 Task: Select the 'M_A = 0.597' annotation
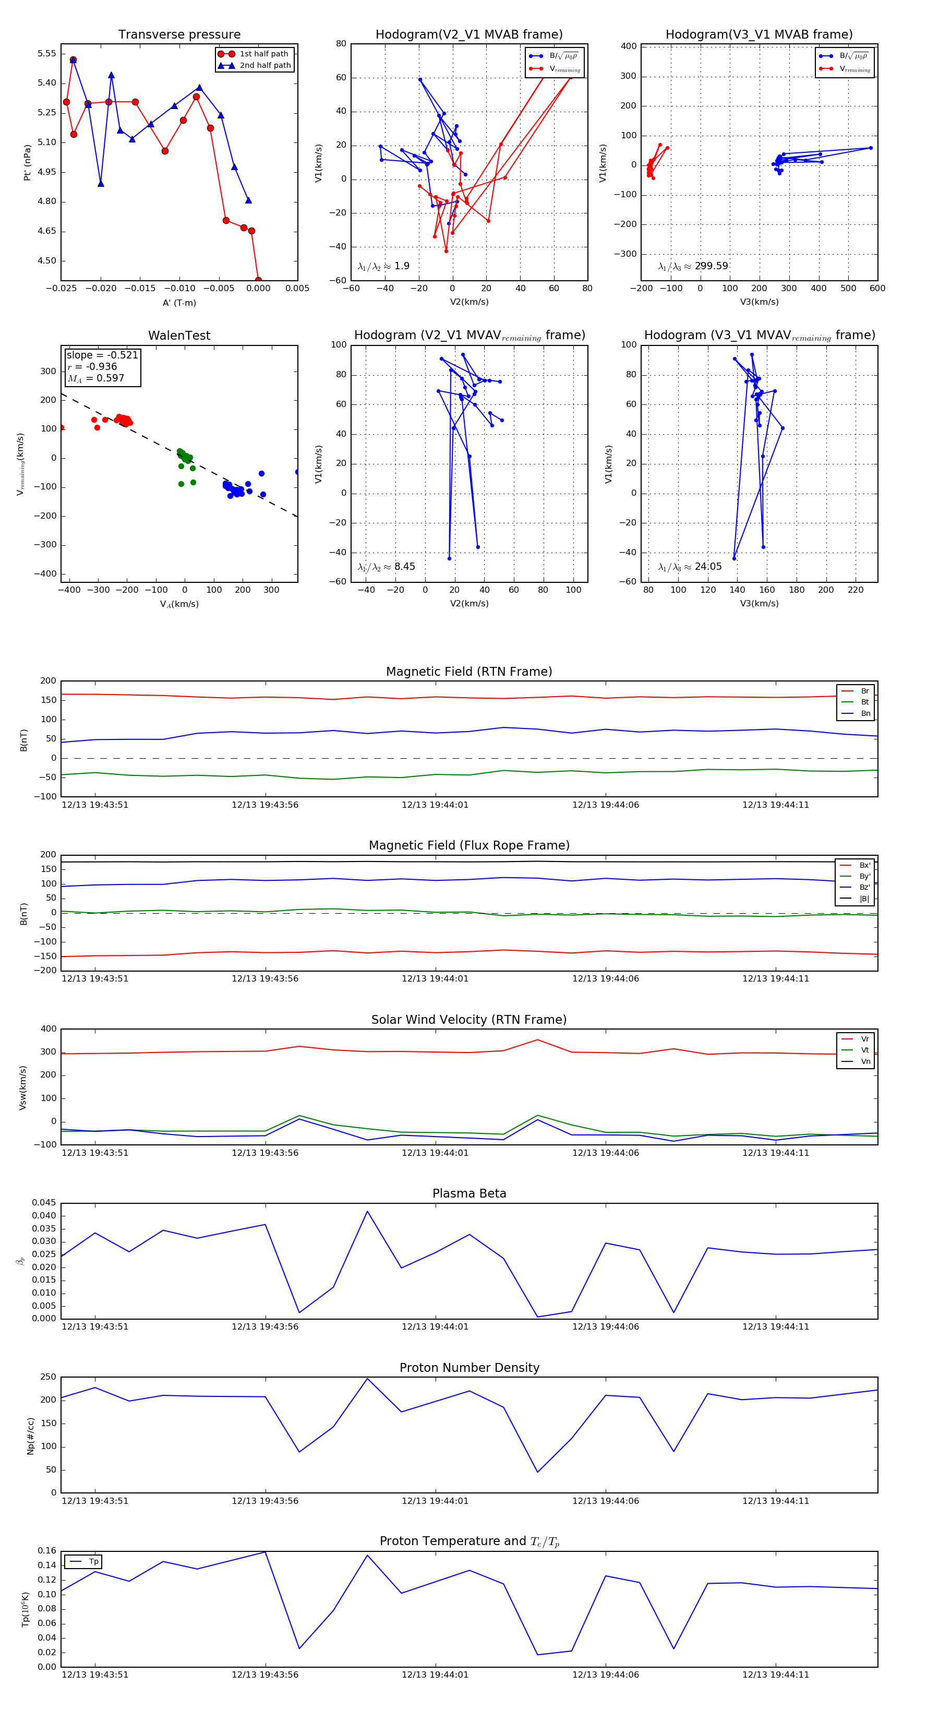tap(95, 378)
